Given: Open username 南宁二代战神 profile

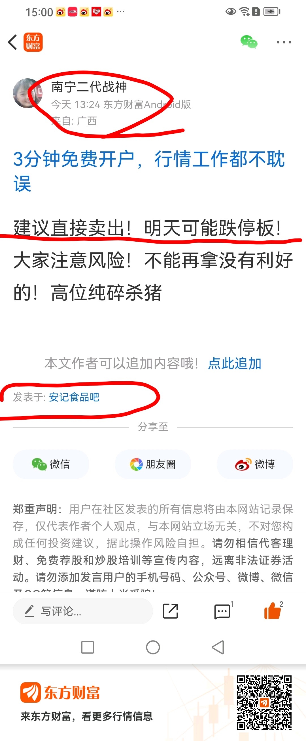Looking at the screenshot, I should [89, 87].
